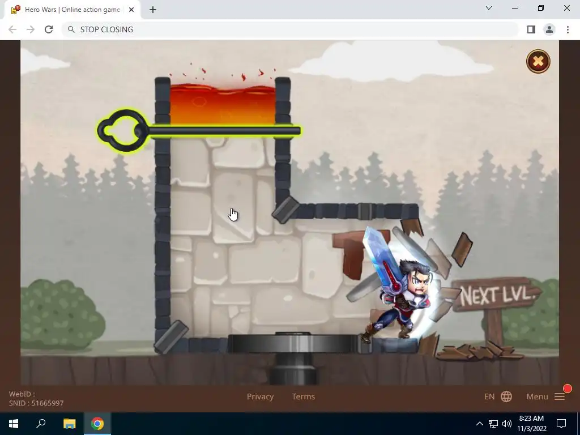Close the Hero Wars tab
Image resolution: width=580 pixels, height=435 pixels.
(131, 10)
